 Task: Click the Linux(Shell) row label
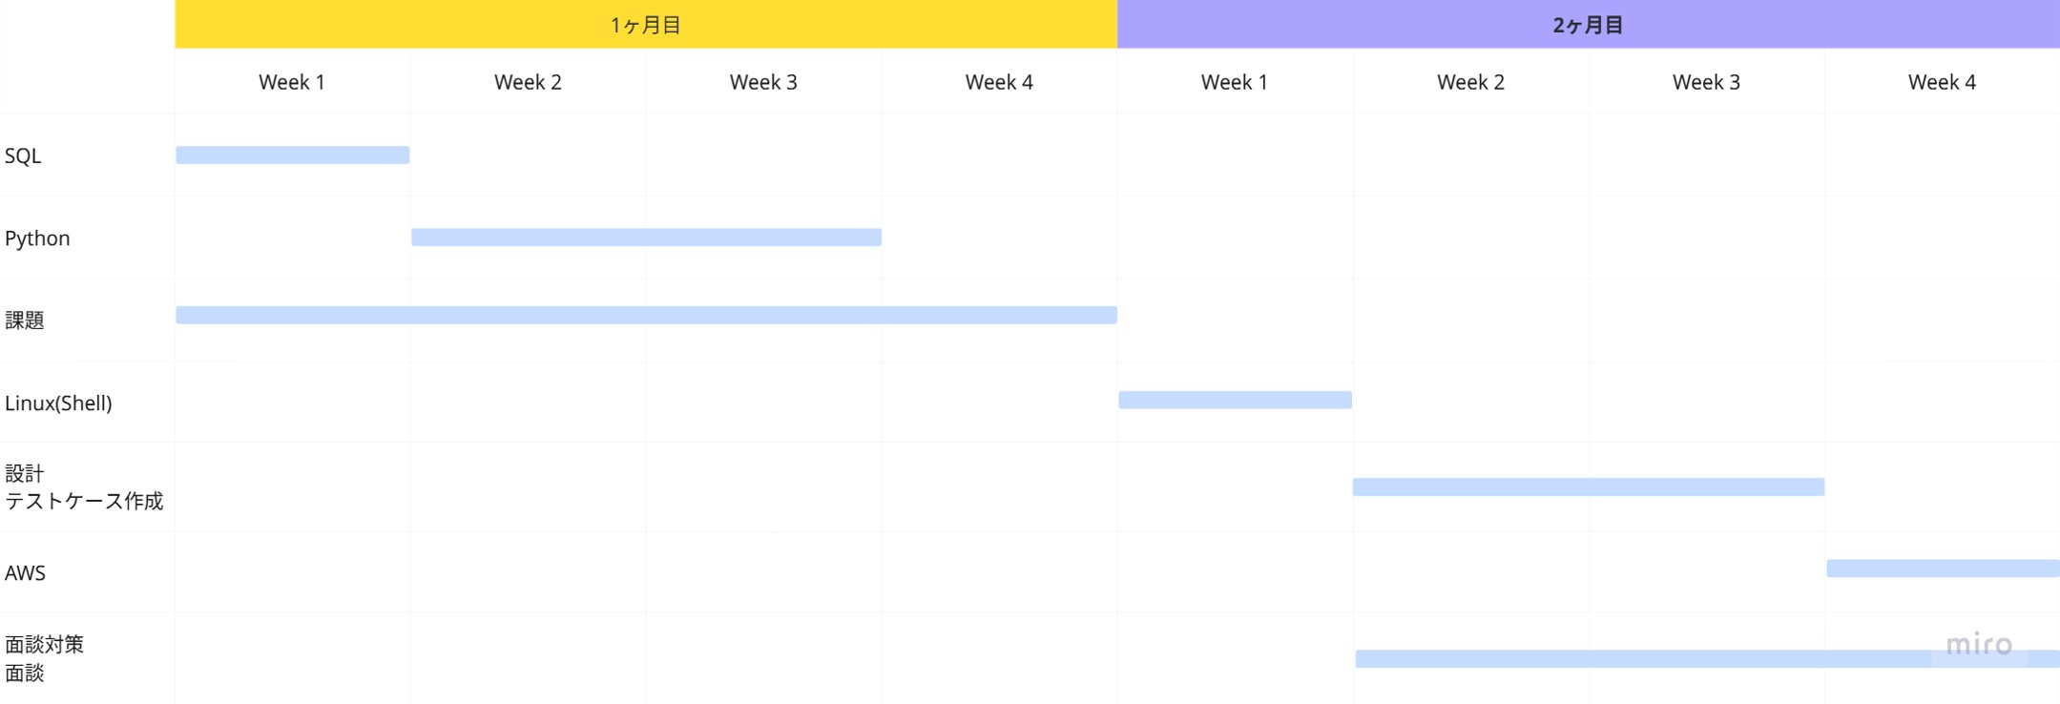click(58, 404)
